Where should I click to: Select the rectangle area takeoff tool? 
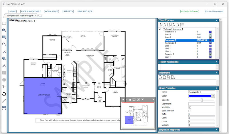click(x=4, y=37)
